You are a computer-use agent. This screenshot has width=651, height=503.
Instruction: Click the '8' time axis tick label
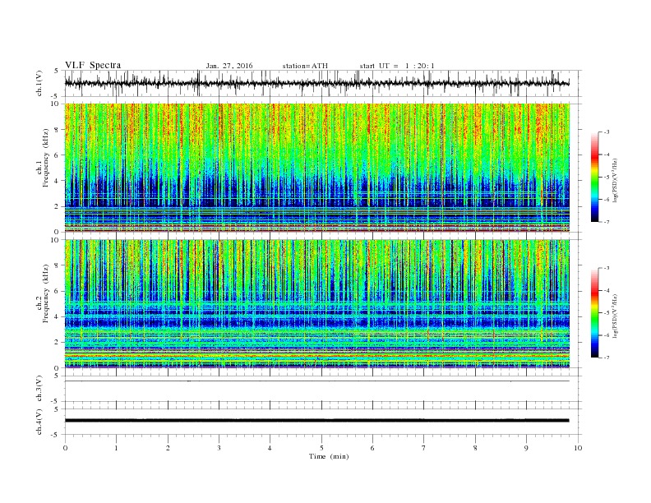tap(475, 448)
